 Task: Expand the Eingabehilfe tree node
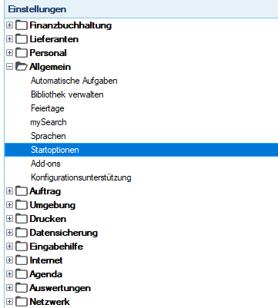9,247
